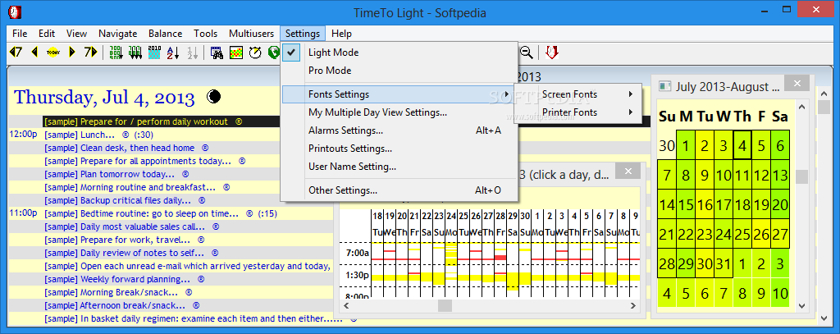Select June 30 in the month calendar

pyautogui.click(x=667, y=145)
